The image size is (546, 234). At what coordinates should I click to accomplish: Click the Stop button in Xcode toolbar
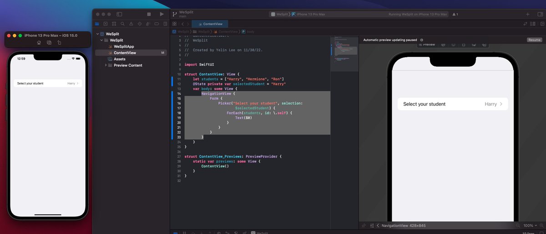point(149,14)
